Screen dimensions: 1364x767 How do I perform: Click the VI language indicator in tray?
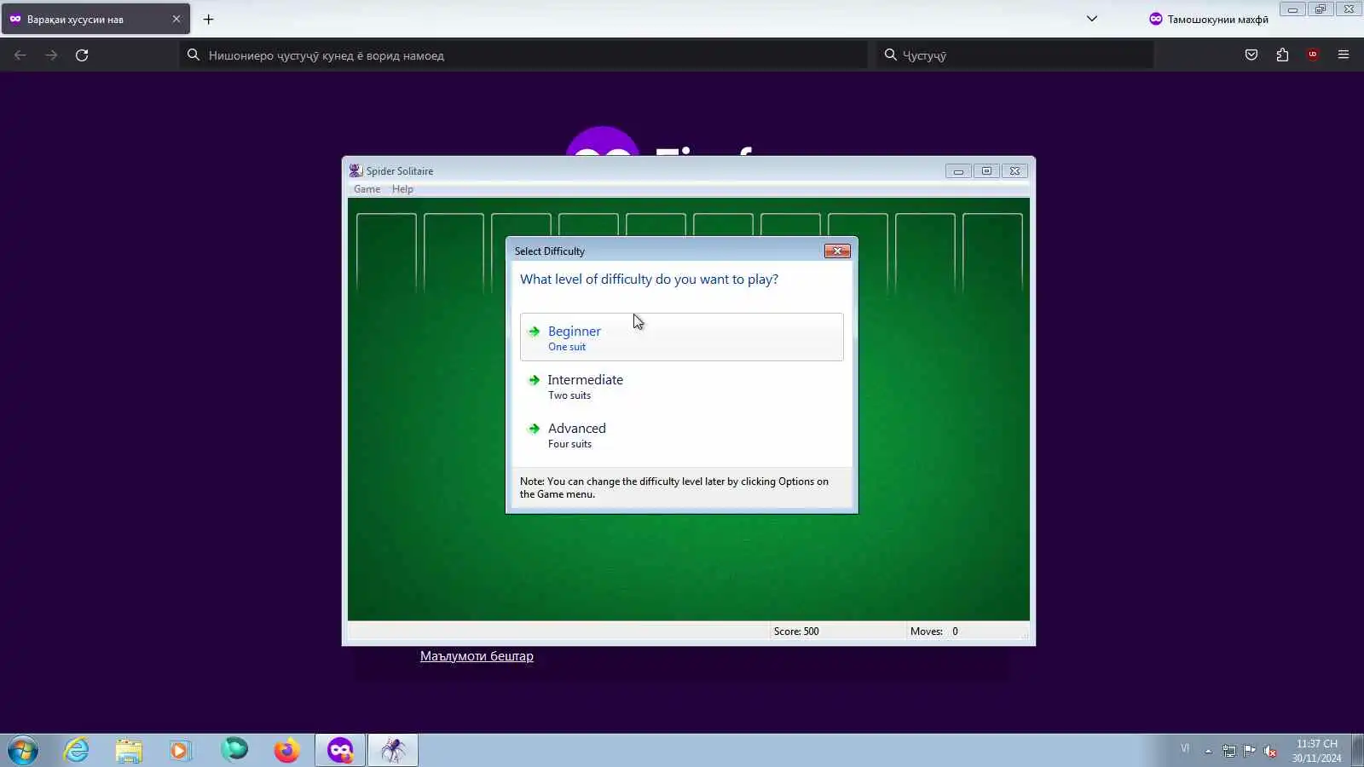tap(1185, 749)
